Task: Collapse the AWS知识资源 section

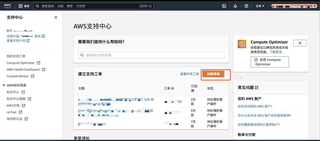Action: pos(4,85)
